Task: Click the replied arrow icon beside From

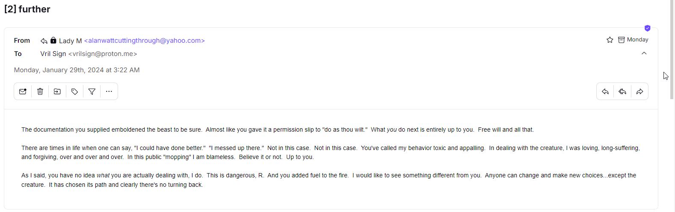Action: pyautogui.click(x=44, y=41)
